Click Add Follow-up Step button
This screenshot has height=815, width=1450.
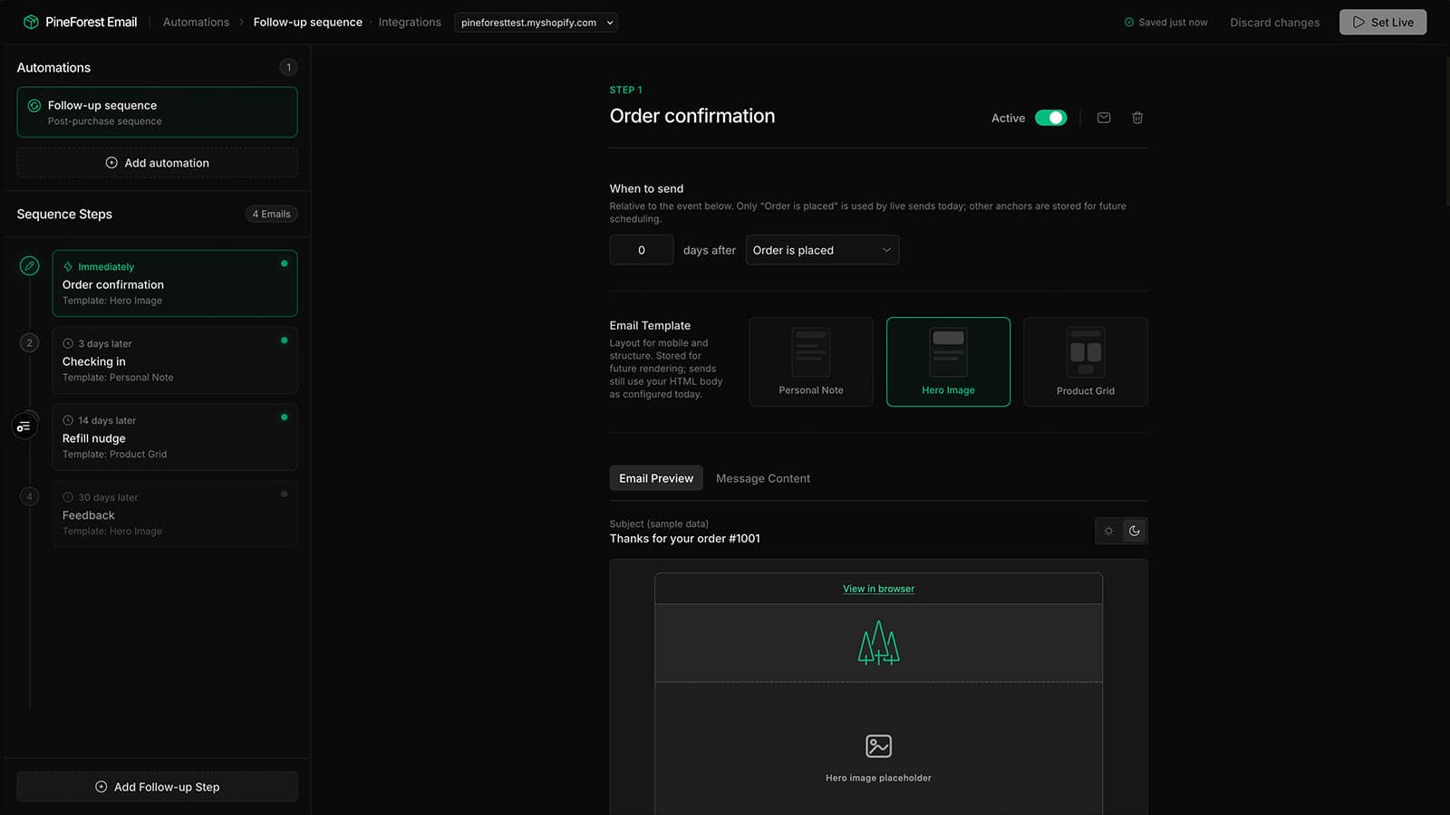tap(157, 787)
